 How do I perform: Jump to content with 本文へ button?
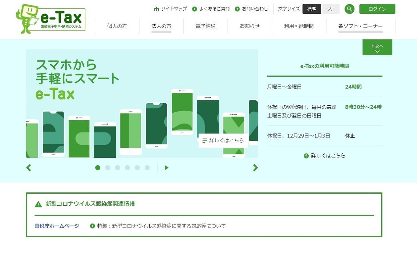pyautogui.click(x=377, y=47)
